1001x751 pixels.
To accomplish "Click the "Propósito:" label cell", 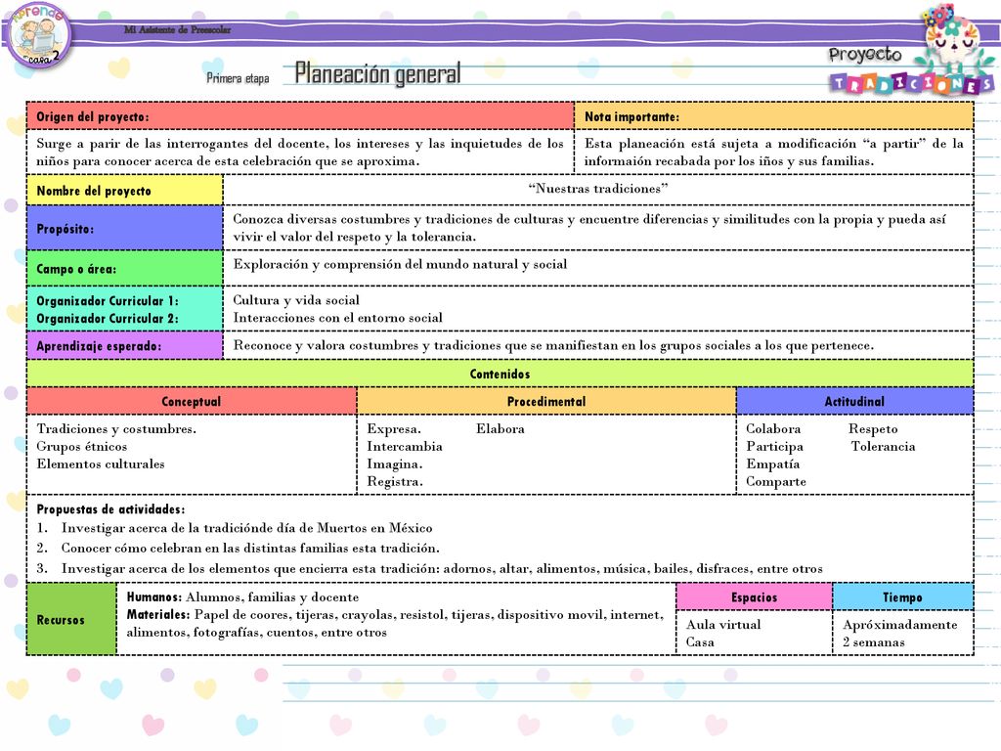I will (125, 228).
